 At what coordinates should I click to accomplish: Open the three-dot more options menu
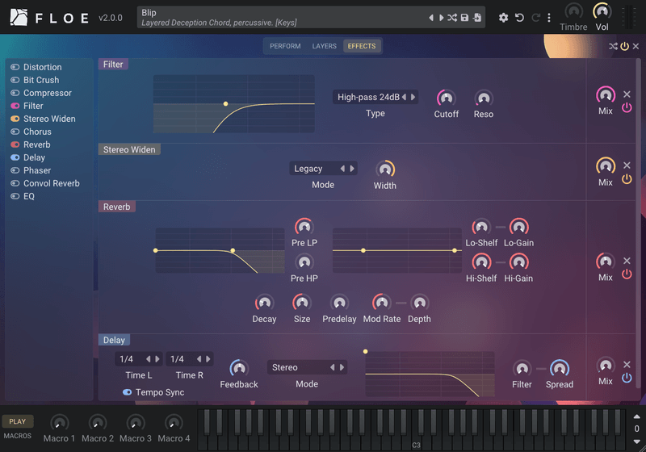549,18
